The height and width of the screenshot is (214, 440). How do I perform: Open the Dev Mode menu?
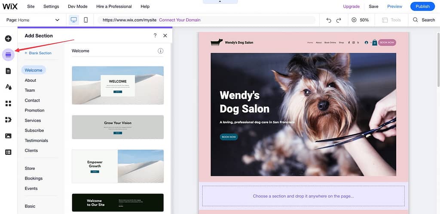[x=77, y=6]
